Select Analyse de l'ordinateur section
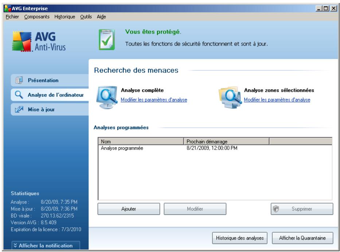340x252 pixels. (50, 95)
